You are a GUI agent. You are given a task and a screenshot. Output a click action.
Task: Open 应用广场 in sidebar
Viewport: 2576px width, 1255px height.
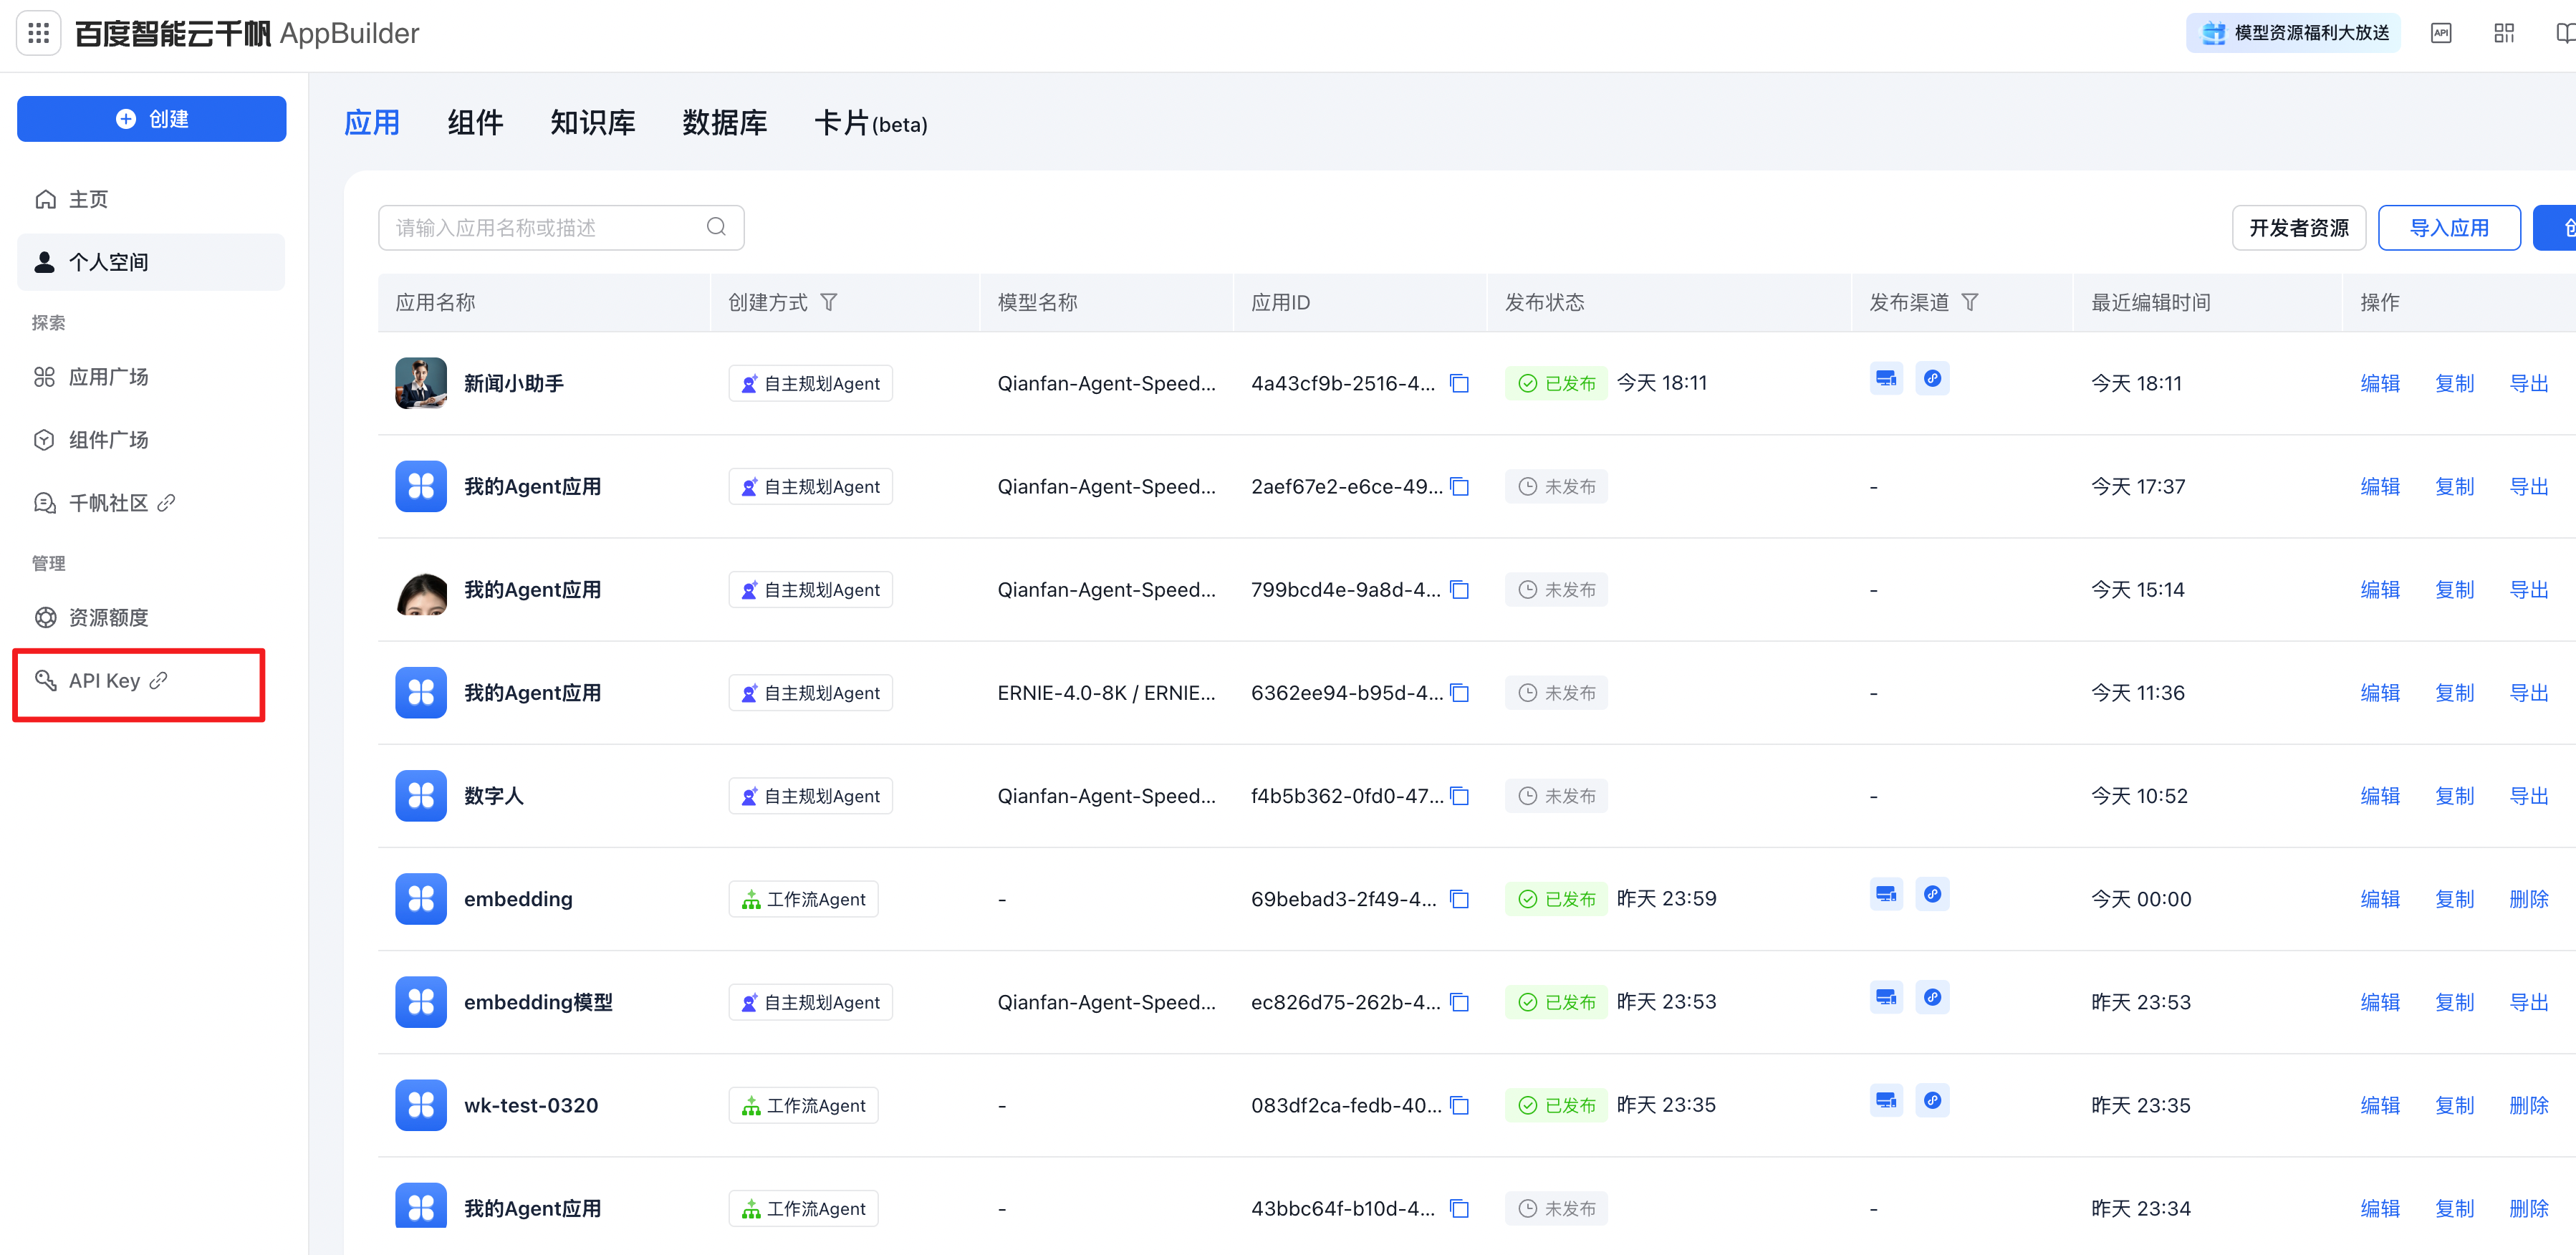tap(151, 377)
